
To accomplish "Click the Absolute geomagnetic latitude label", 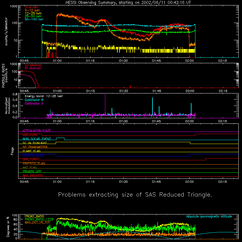I will [209, 217].
